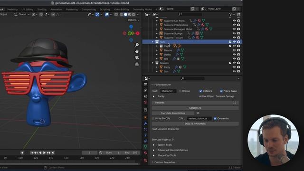Screen dimensions: 304x171
Task: Click the Variants count field
Action: pyautogui.click(x=195, y=103)
